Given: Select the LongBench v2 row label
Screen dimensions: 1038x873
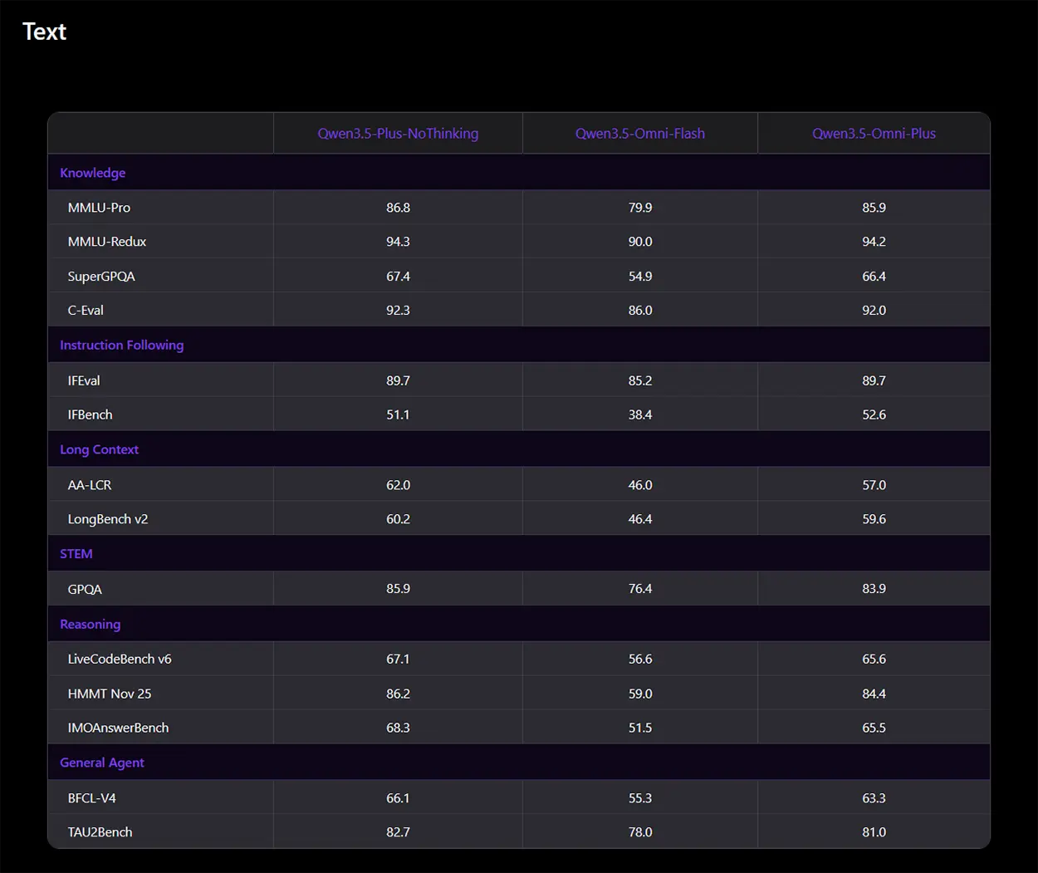Looking at the screenshot, I should (x=108, y=519).
